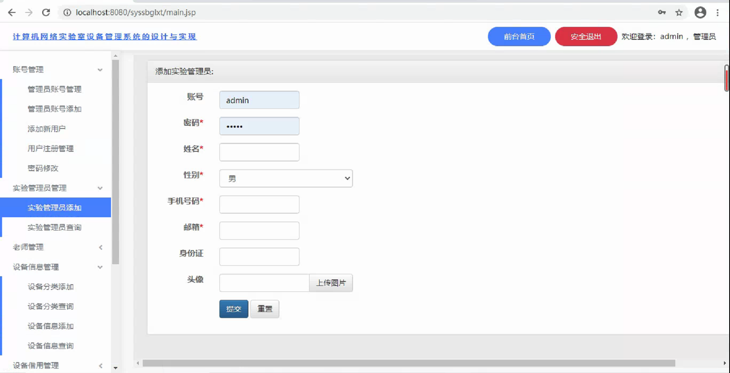
Task: Open the 性别 dropdown
Action: [x=286, y=178]
